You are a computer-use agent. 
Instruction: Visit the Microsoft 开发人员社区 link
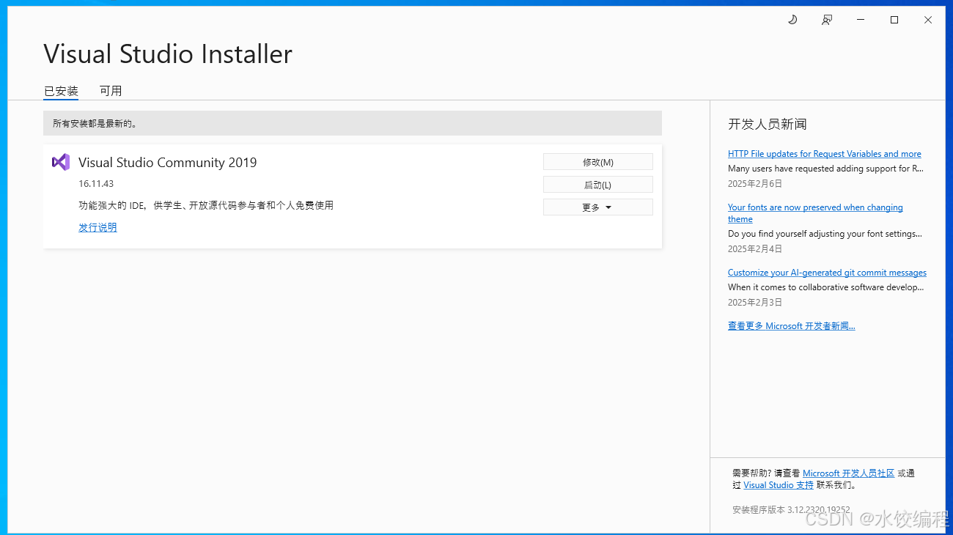[849, 473]
